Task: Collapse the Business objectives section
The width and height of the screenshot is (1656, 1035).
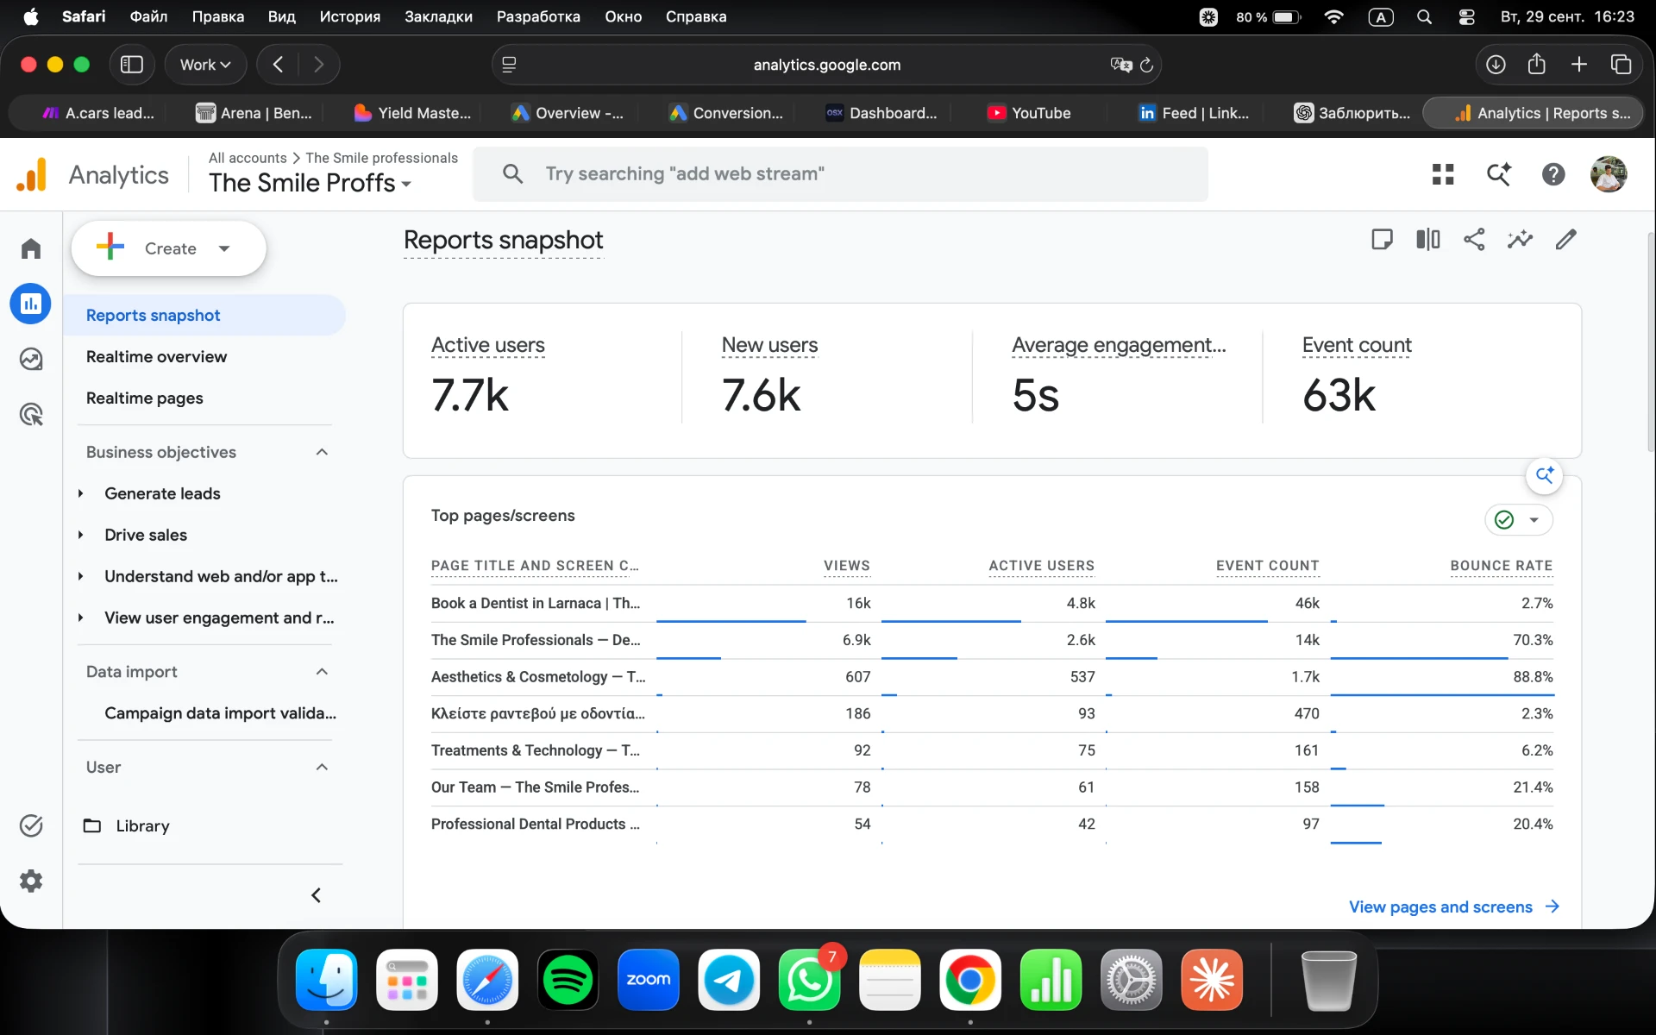Action: tap(322, 452)
